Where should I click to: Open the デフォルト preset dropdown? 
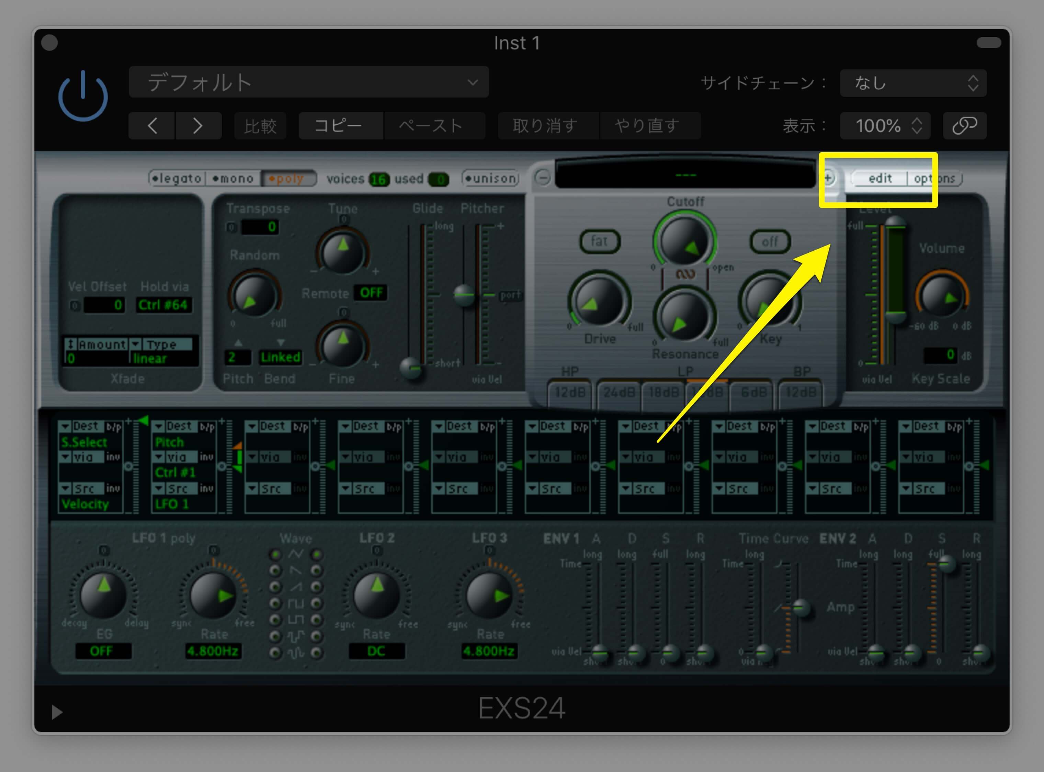click(309, 82)
